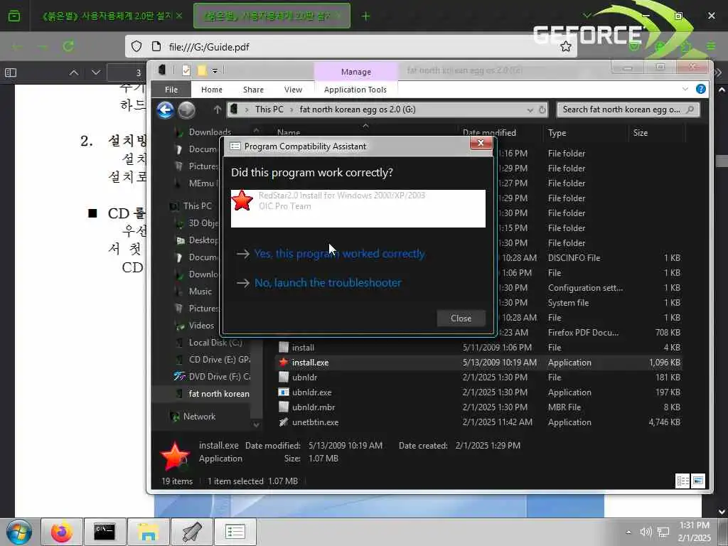The width and height of the screenshot is (728, 546).
Task: Click Explorer Forward arrow button
Action: pos(187,110)
